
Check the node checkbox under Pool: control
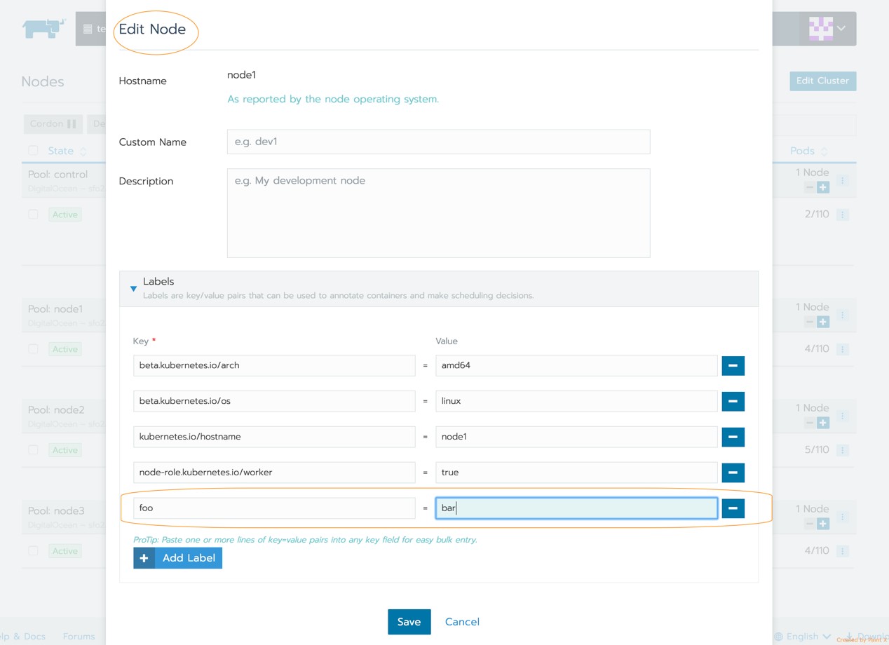coord(33,215)
